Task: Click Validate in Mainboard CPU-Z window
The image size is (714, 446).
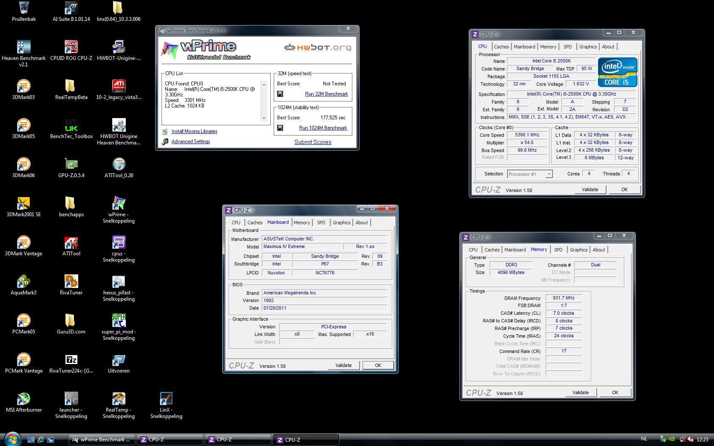Action: pos(343,365)
